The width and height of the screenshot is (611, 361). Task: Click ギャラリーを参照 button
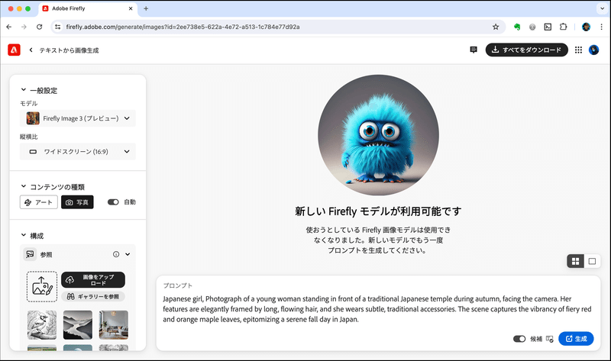[93, 296]
